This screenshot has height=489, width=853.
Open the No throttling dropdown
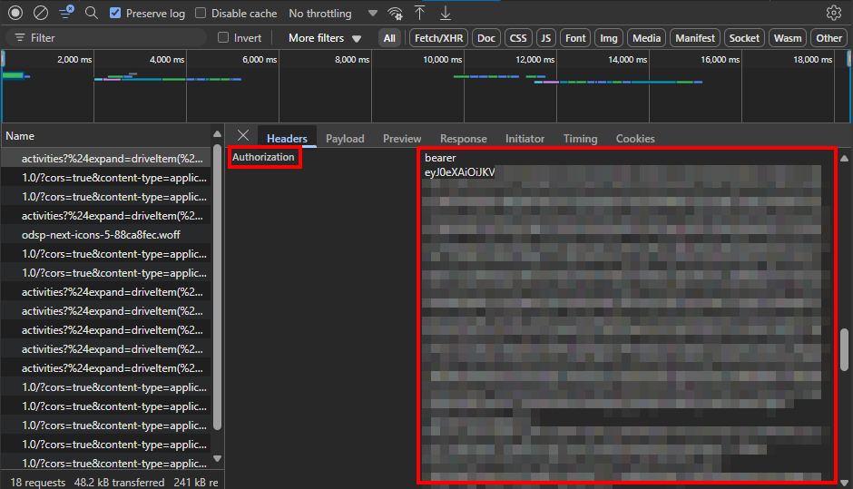333,13
